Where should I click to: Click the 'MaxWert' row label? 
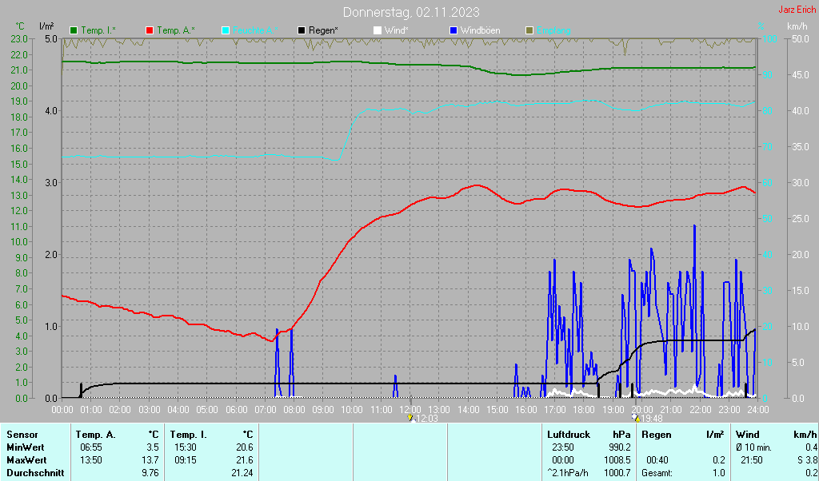(26, 461)
